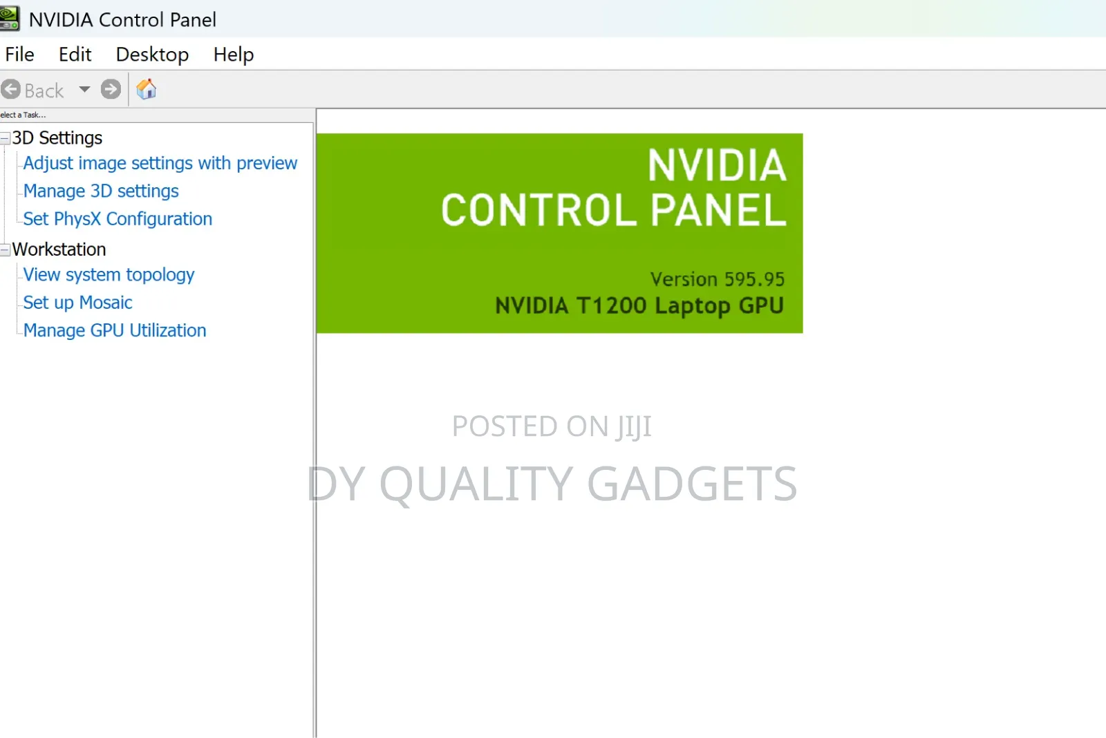The width and height of the screenshot is (1106, 738).
Task: Open Manage GPU Utilization
Action: tap(115, 330)
